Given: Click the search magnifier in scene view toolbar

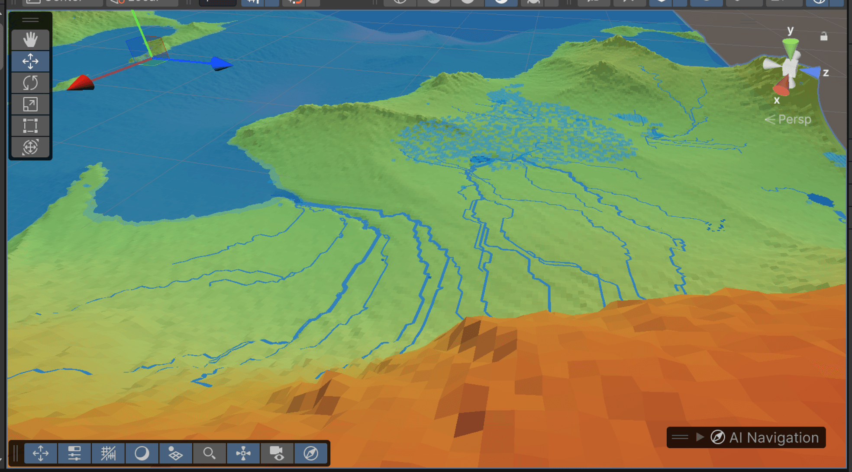Looking at the screenshot, I should point(210,453).
